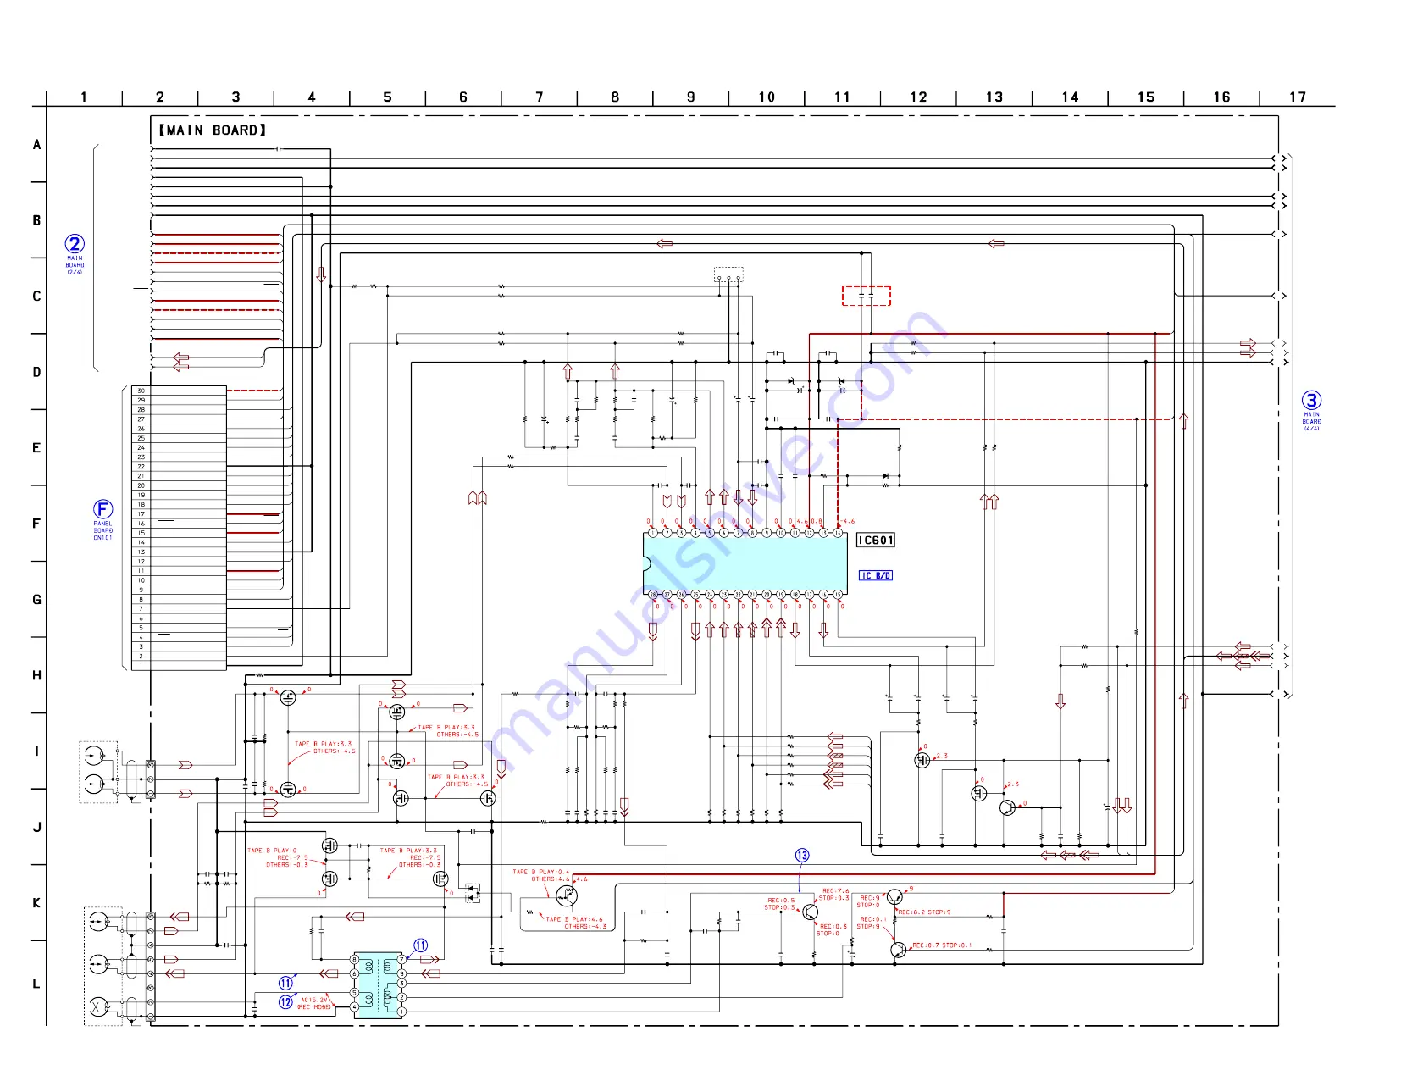Image resolution: width=1423 pixels, height=1070 pixels.
Task: Click TAPE B PLAY:0.4 OTHERS:4.6 label
Action: (541, 875)
